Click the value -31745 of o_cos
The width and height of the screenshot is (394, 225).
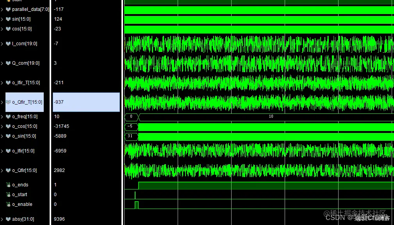point(61,126)
